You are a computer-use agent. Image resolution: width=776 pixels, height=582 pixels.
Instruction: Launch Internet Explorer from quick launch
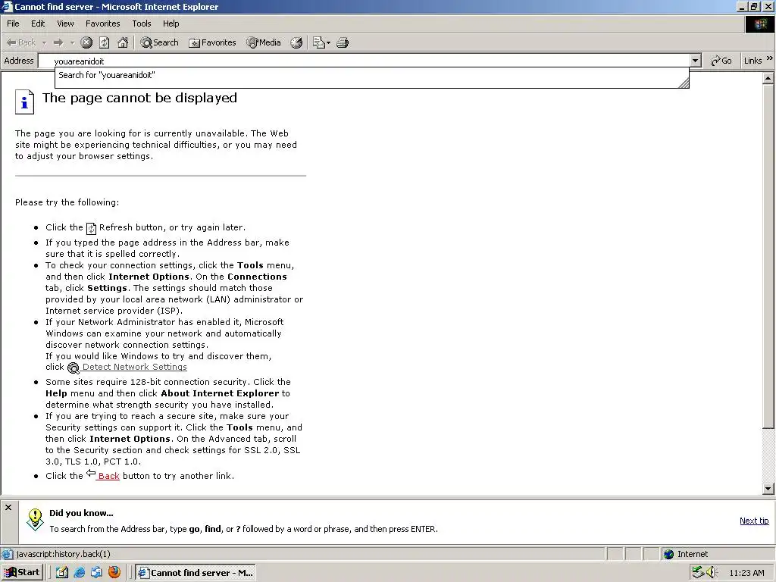coord(79,573)
